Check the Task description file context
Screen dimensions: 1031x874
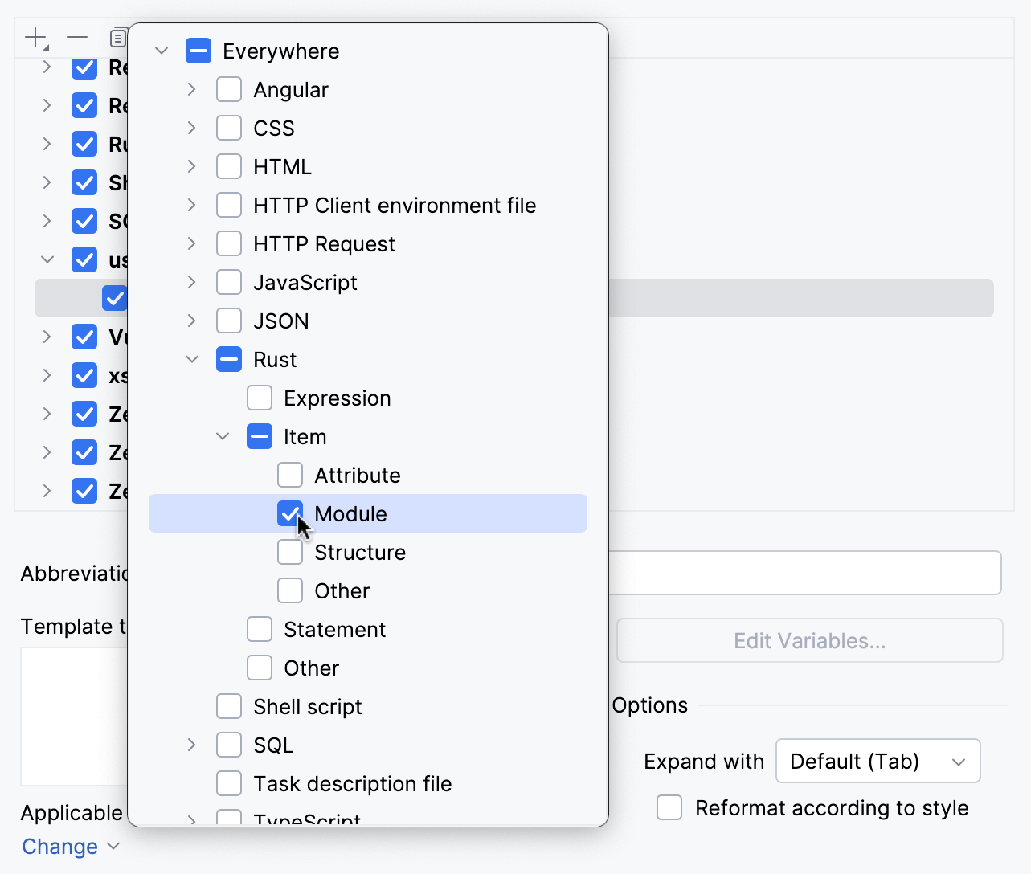tap(229, 783)
